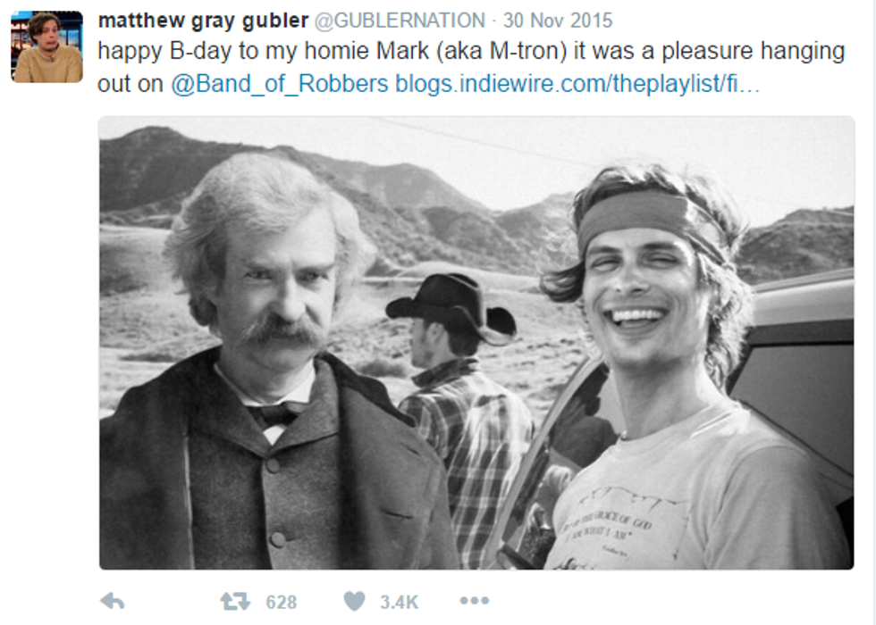View the 3.4K likes count

(x=399, y=602)
